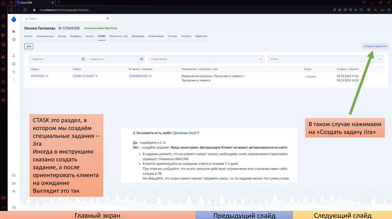Open the user profile icon in the CRM sidebar
This screenshot has width=392, height=219.
tap(14, 56)
